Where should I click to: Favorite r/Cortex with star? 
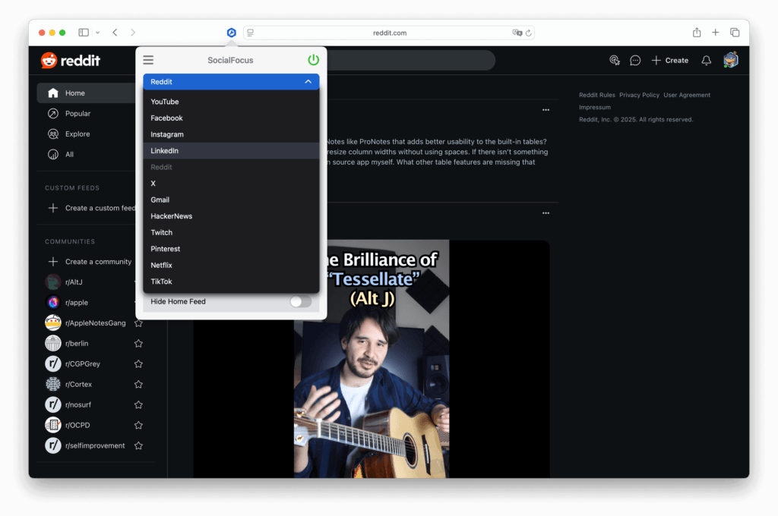(138, 384)
